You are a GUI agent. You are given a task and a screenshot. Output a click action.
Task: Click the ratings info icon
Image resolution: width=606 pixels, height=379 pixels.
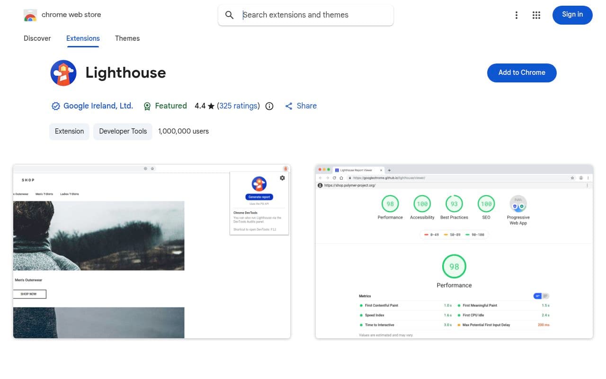pos(269,106)
